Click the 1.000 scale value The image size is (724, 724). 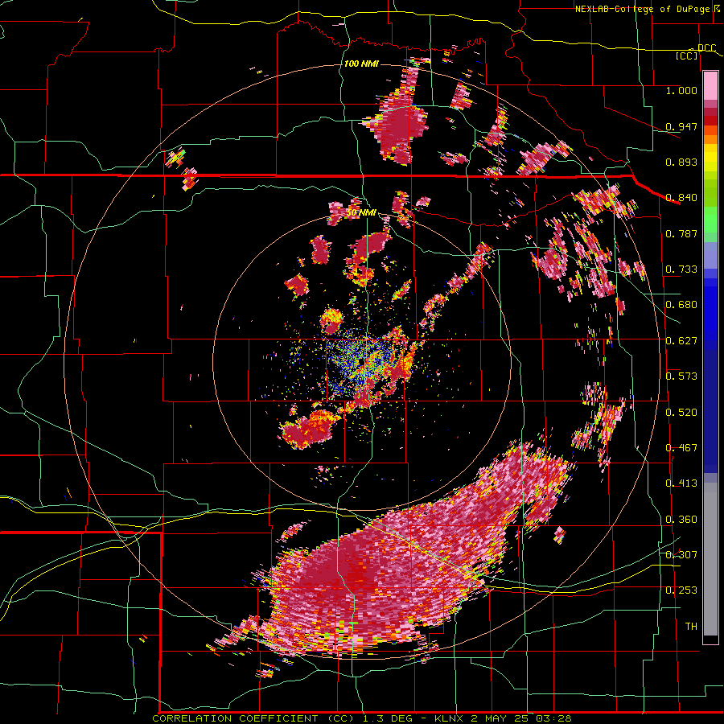pos(681,90)
